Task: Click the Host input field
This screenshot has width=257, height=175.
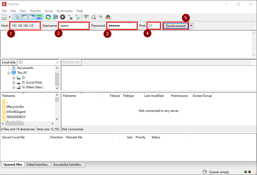Action: coord(25,26)
